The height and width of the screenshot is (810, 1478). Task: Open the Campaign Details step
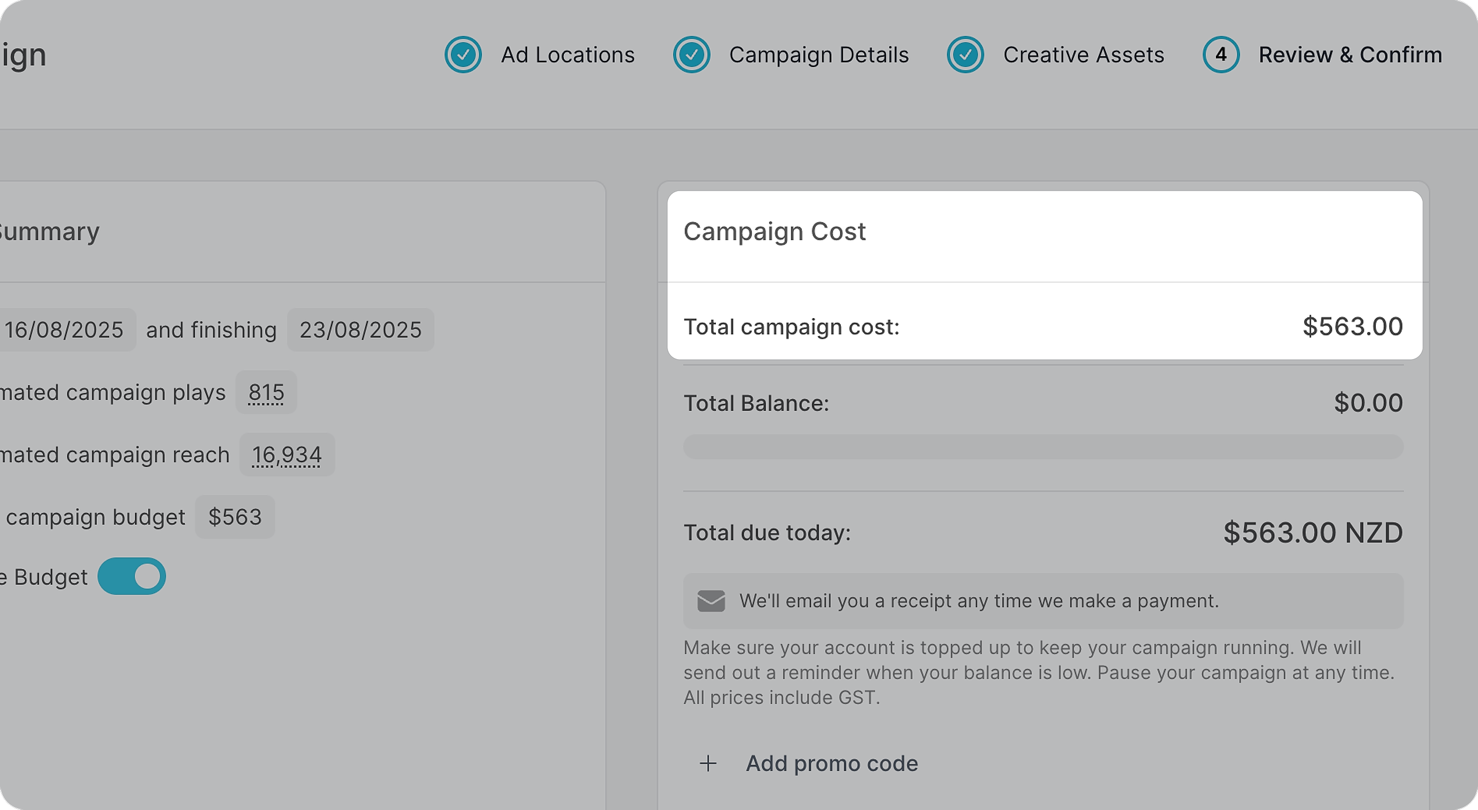(x=819, y=55)
